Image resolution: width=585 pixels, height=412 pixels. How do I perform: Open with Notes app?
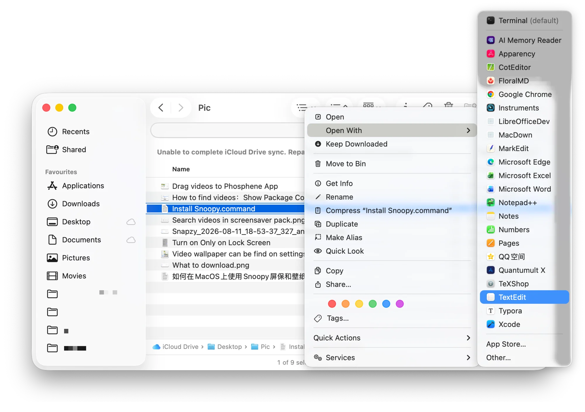(x=524, y=216)
